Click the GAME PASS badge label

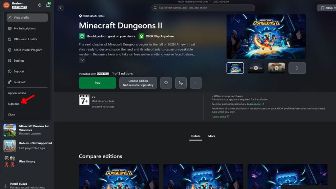point(103,74)
